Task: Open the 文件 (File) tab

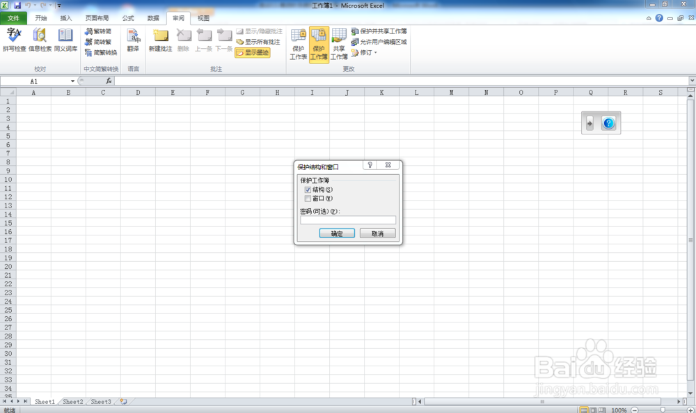Action: coord(14,18)
